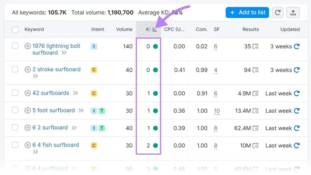Refresh metrics for '5 foot surfboard' row
This screenshot has width=311, height=175.
pos(297,111)
